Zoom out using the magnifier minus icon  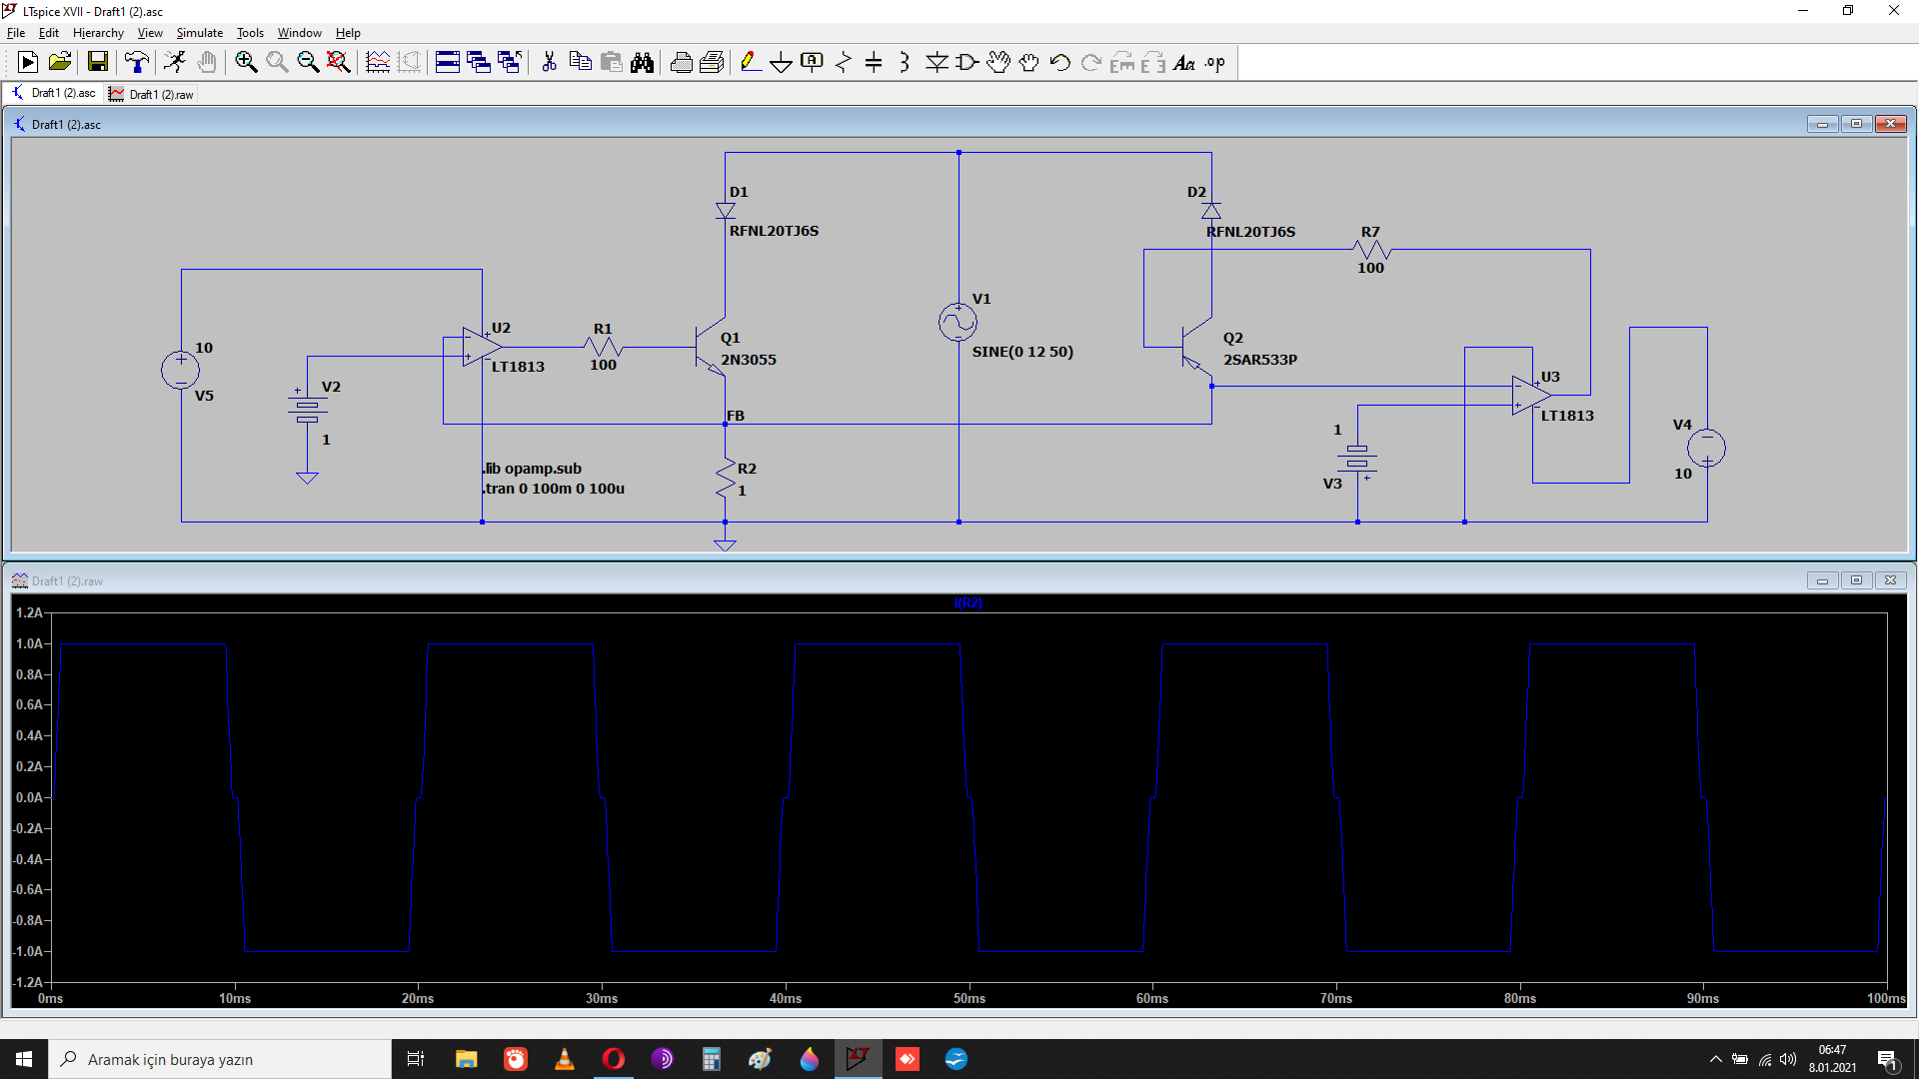tap(308, 63)
